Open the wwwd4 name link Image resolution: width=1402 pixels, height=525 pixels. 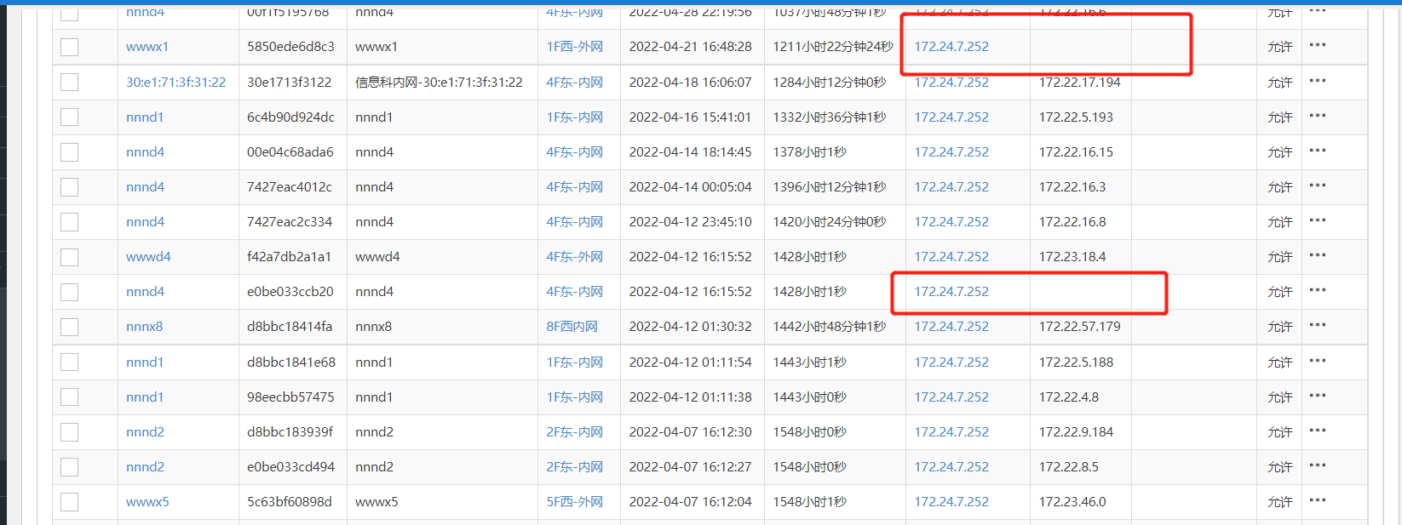point(148,257)
